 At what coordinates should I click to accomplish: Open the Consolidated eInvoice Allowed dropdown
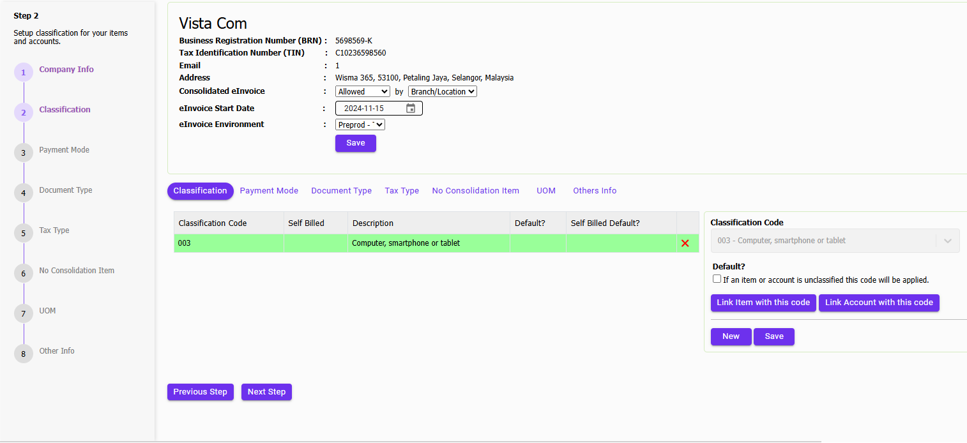pyautogui.click(x=362, y=91)
